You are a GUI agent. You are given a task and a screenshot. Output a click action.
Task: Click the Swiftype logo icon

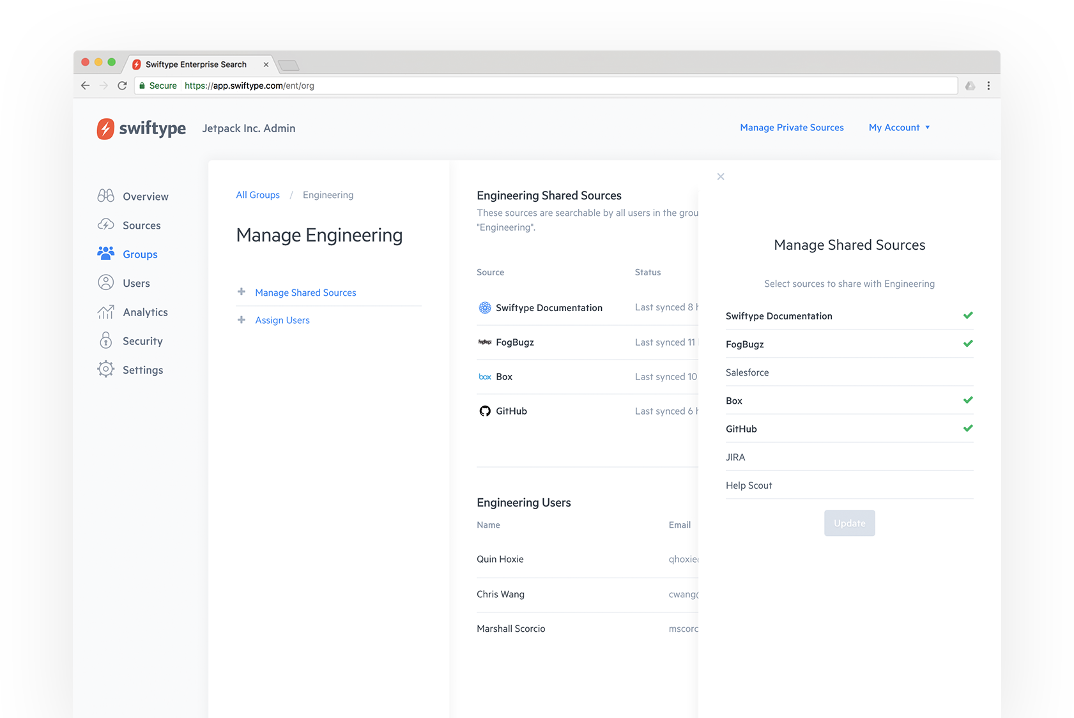tap(105, 128)
